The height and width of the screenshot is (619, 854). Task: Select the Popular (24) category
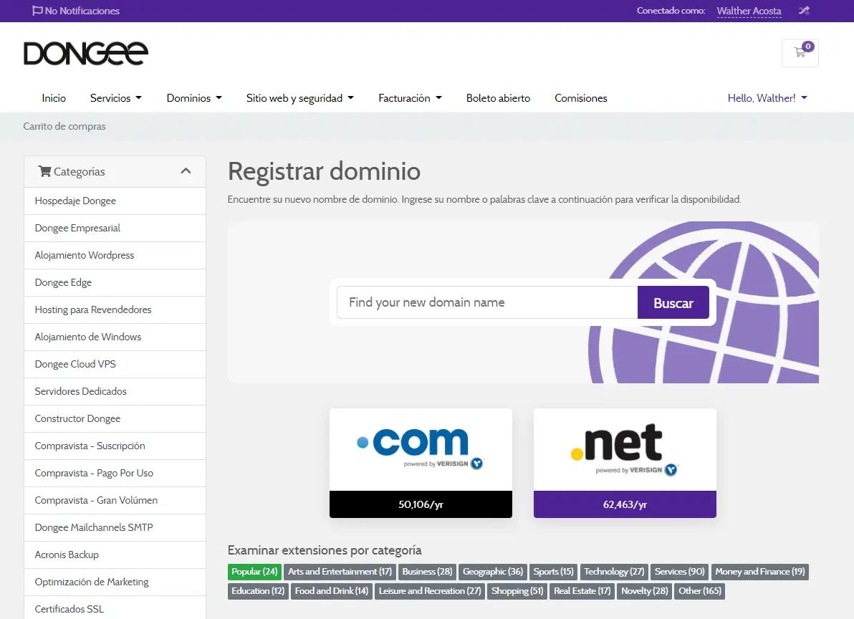[x=254, y=572]
